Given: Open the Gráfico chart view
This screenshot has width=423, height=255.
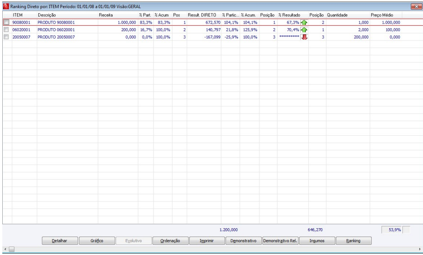Looking at the screenshot, I should tap(97, 241).
